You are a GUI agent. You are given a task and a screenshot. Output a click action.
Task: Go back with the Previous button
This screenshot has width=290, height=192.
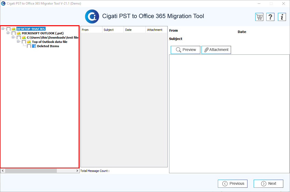coord(233,184)
